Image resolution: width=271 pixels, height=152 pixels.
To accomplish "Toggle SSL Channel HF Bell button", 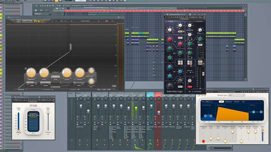I will (180, 38).
